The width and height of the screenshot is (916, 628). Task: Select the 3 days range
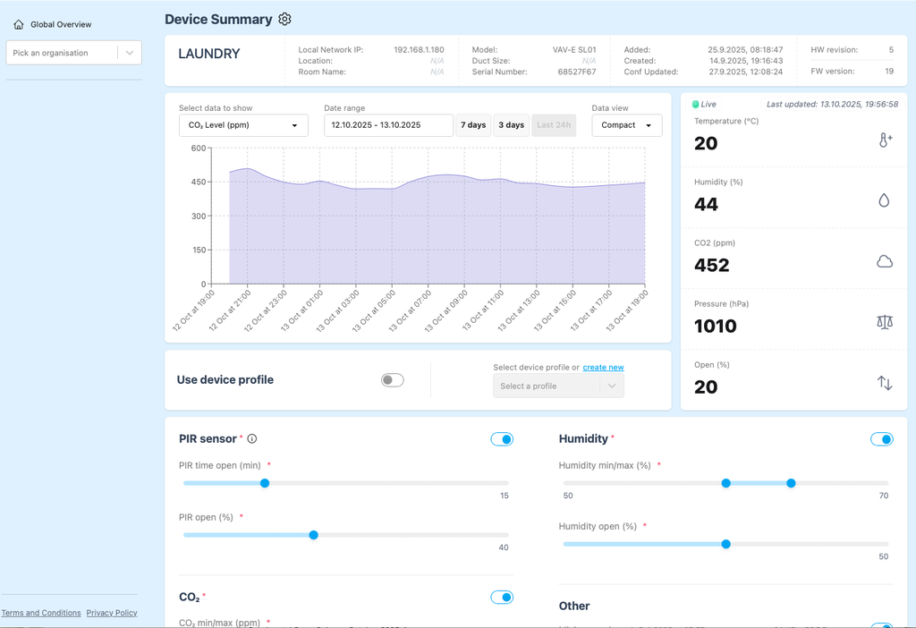[511, 125]
